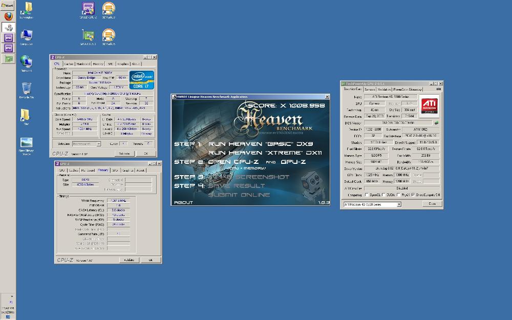Switch to Graphics tab in top CPU-Z
Screen dimensions: 512x320
click(123, 64)
